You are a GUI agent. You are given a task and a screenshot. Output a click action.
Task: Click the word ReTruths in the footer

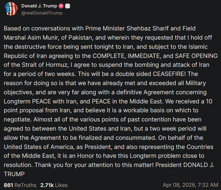[x=26, y=185]
